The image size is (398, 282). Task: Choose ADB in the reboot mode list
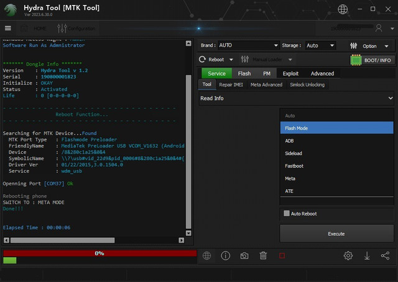click(337, 141)
